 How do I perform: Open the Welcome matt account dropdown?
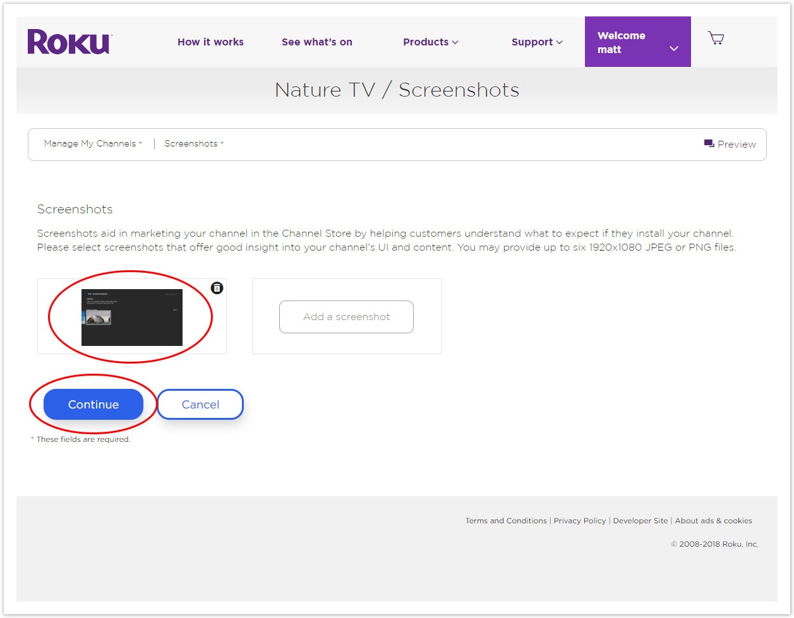pos(638,42)
